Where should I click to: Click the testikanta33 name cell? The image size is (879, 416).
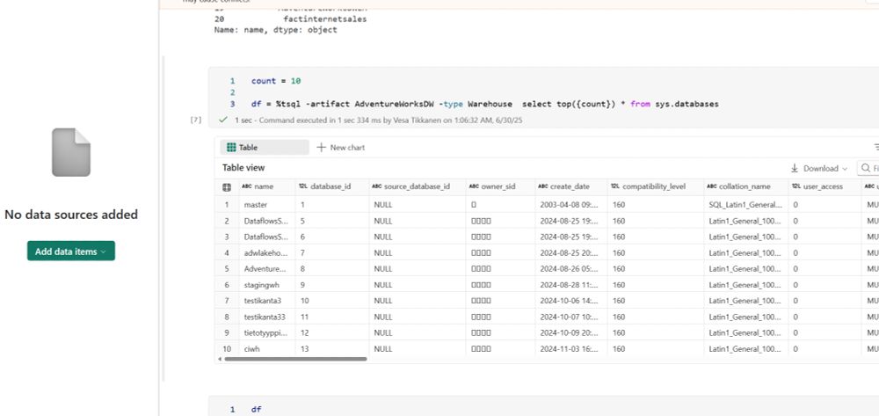pyautogui.click(x=267, y=317)
